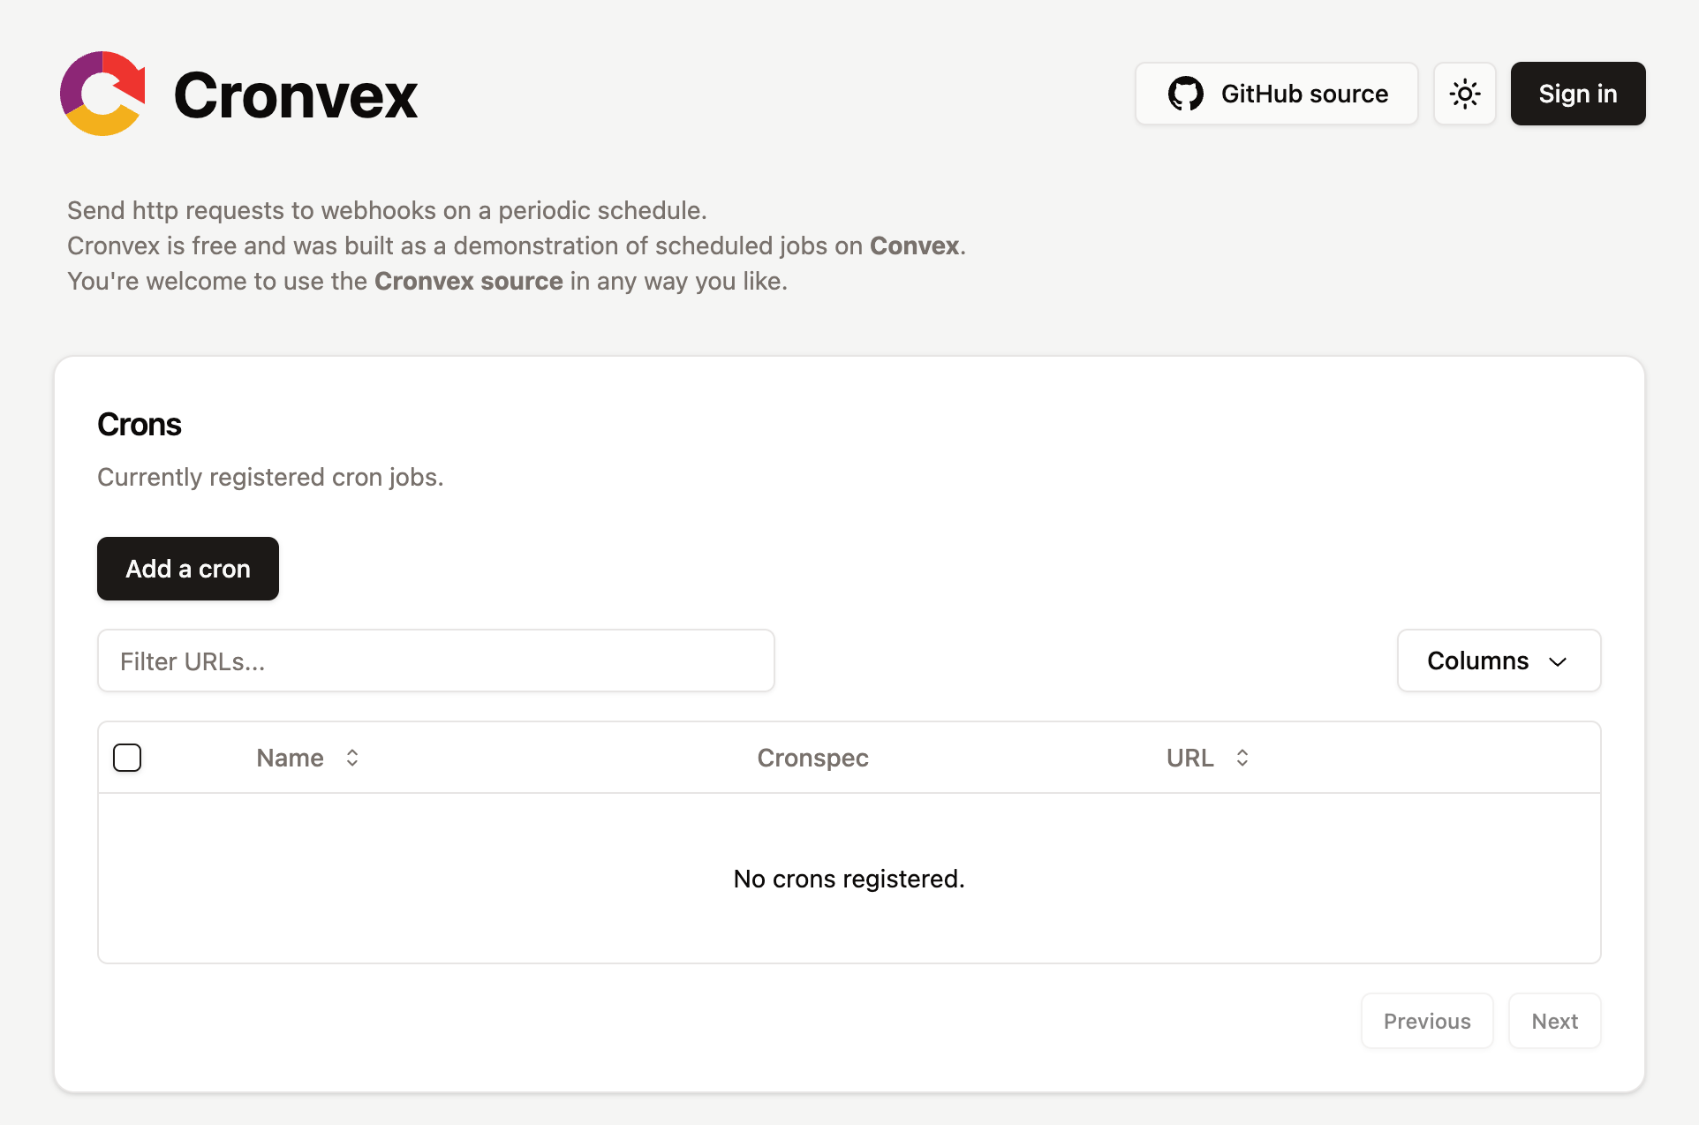Click the Name column sort icon
Image resolution: width=1699 pixels, height=1125 pixels.
tap(353, 756)
